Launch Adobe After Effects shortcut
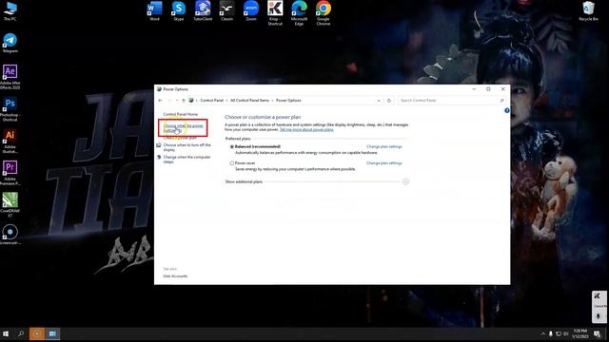The width and height of the screenshot is (609, 342). coord(10,77)
